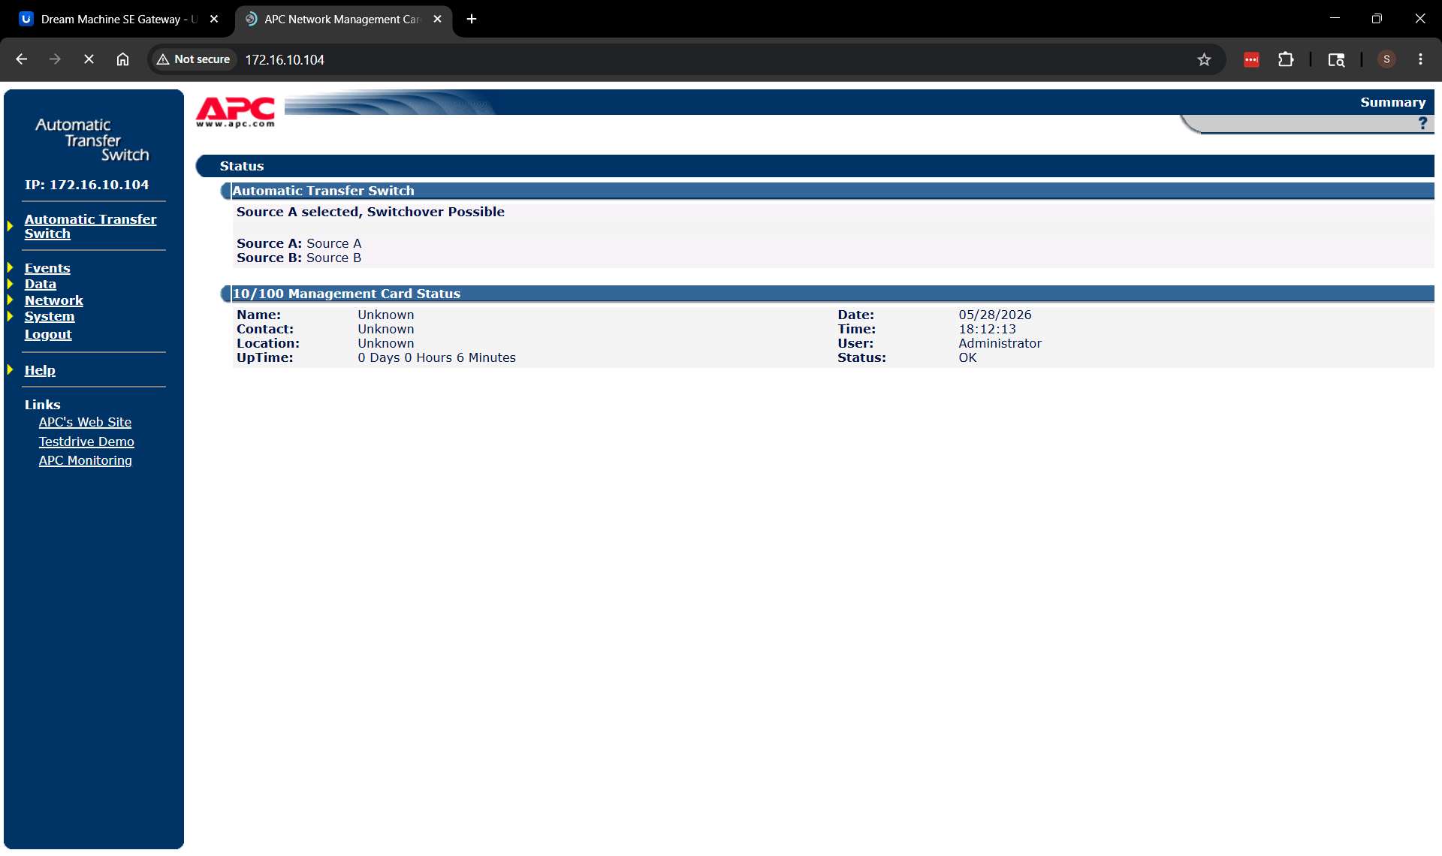Open the browser extensions puzzle icon

coord(1286,59)
